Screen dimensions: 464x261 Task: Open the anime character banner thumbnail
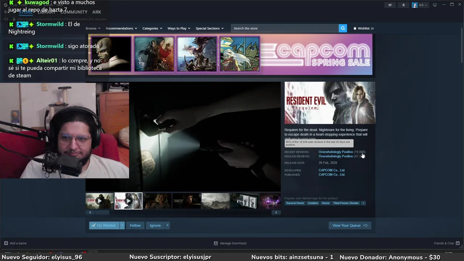click(240, 54)
